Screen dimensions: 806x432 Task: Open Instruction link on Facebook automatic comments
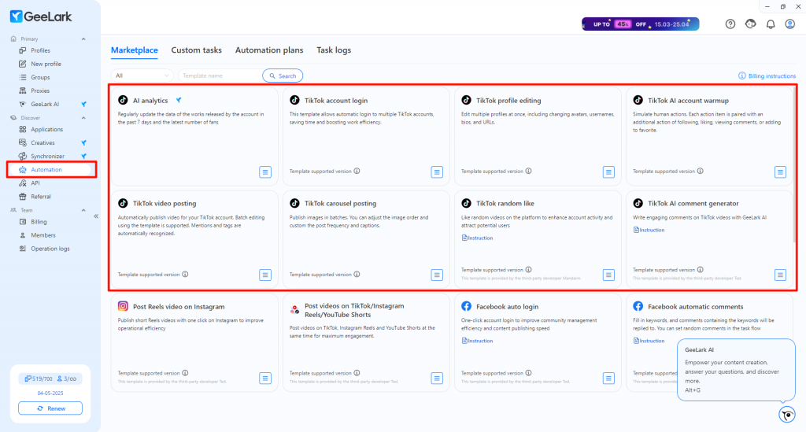pos(649,341)
